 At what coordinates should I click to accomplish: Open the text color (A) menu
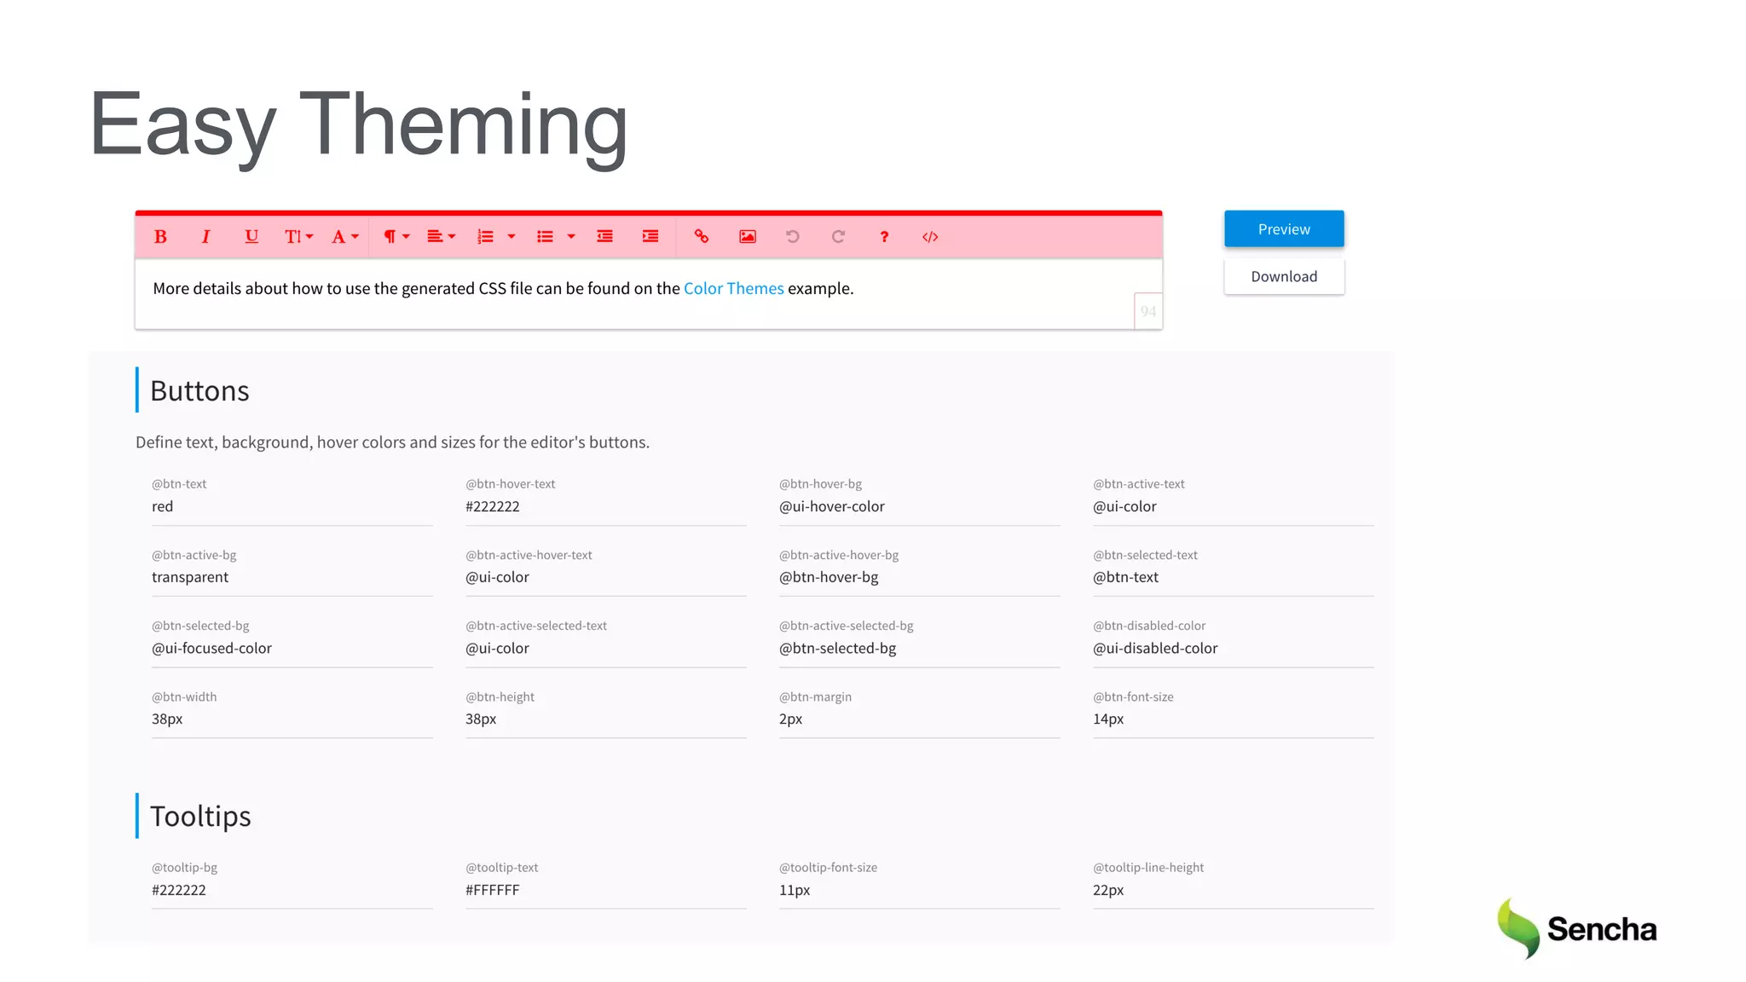pos(345,237)
